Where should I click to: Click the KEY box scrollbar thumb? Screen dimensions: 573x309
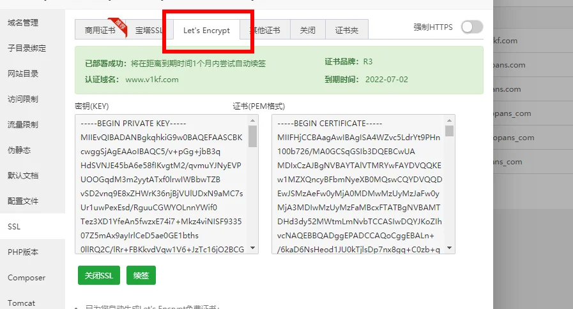(252, 136)
